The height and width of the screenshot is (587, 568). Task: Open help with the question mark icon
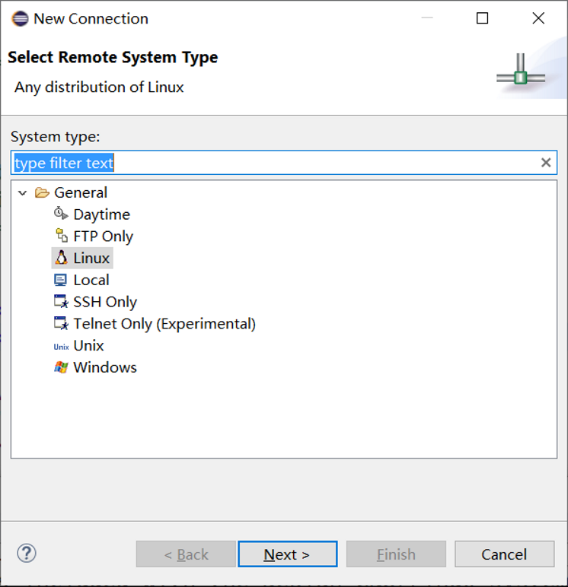click(x=27, y=553)
